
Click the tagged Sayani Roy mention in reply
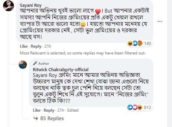point(45,75)
